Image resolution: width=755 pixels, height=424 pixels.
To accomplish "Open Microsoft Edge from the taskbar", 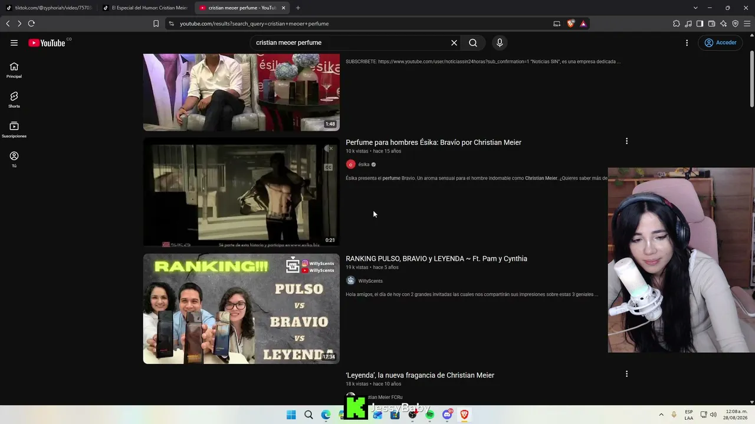I will click(326, 415).
